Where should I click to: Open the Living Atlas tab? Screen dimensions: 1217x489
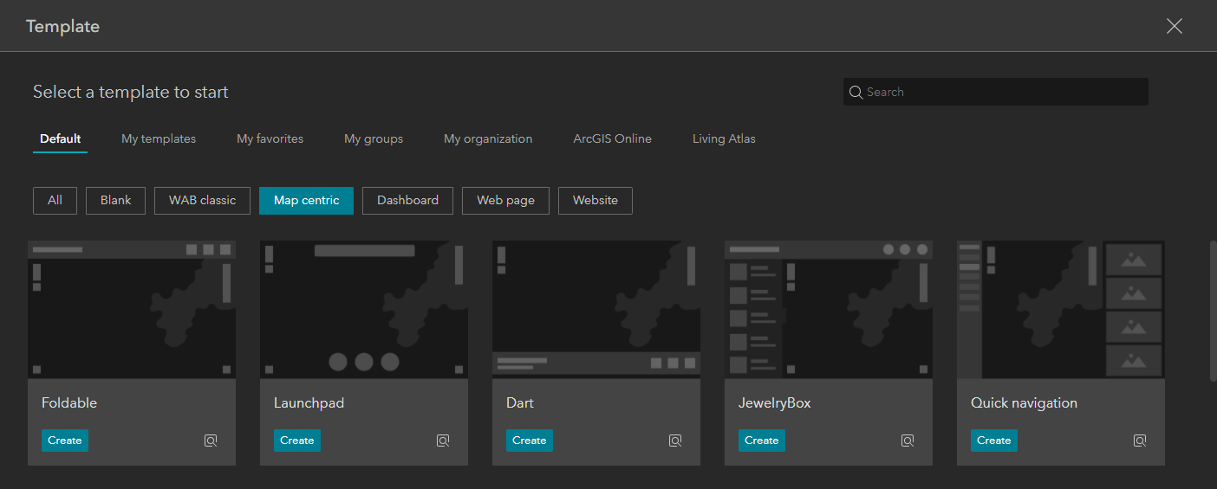tap(724, 138)
